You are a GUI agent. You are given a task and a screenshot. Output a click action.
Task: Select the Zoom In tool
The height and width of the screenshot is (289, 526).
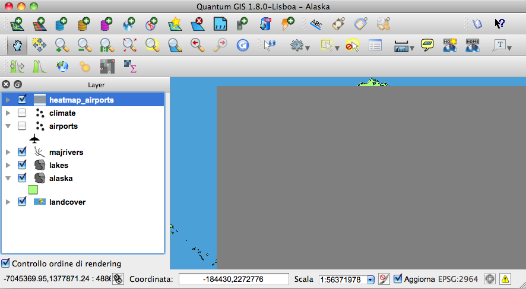coord(62,45)
